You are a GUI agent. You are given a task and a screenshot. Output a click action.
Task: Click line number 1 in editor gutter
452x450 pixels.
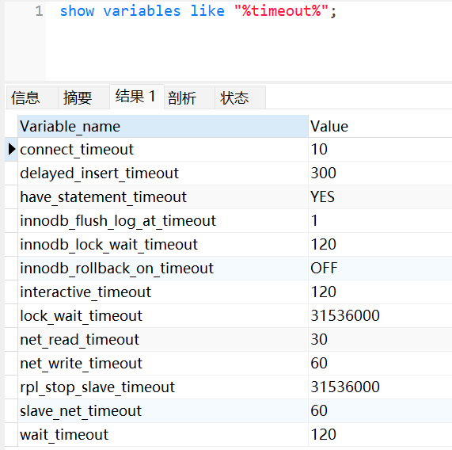(x=39, y=11)
